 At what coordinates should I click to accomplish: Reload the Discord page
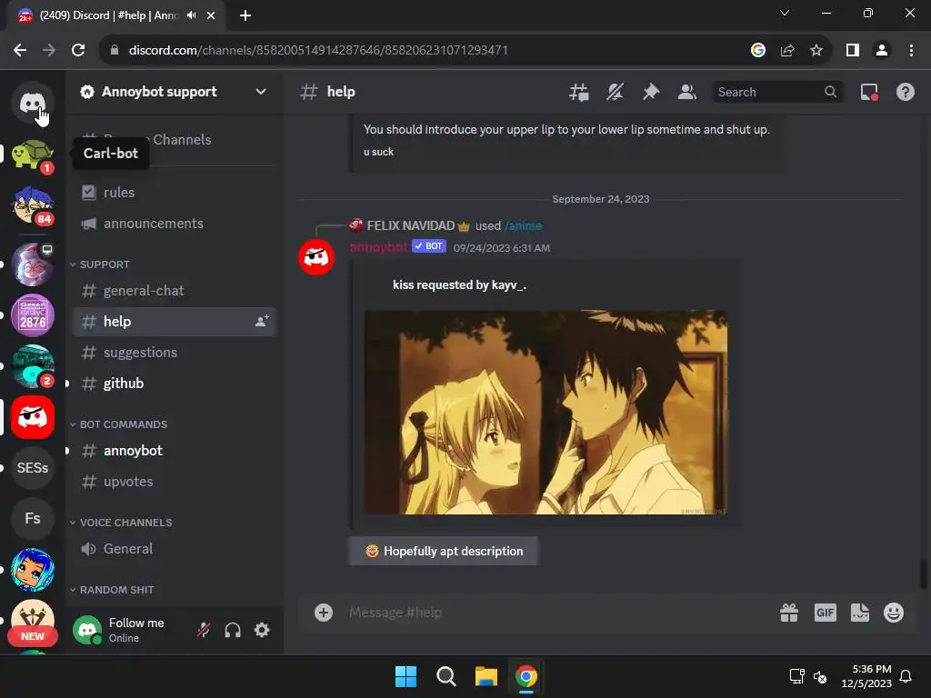(78, 51)
